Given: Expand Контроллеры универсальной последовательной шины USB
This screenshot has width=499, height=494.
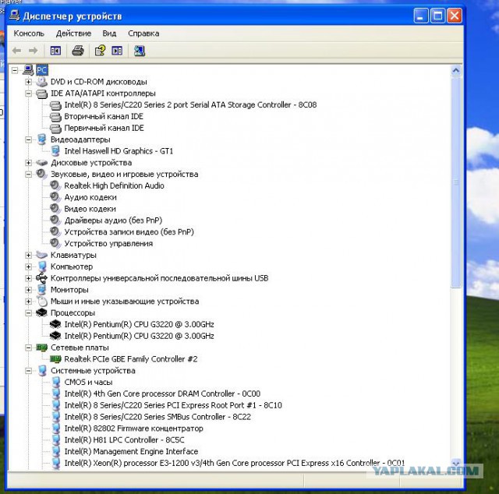Looking at the screenshot, I should coord(28,278).
